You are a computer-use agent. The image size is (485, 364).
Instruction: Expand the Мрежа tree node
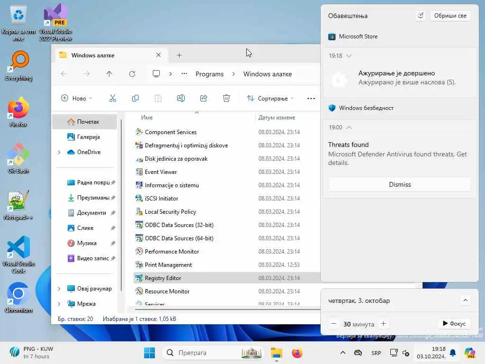click(59, 304)
